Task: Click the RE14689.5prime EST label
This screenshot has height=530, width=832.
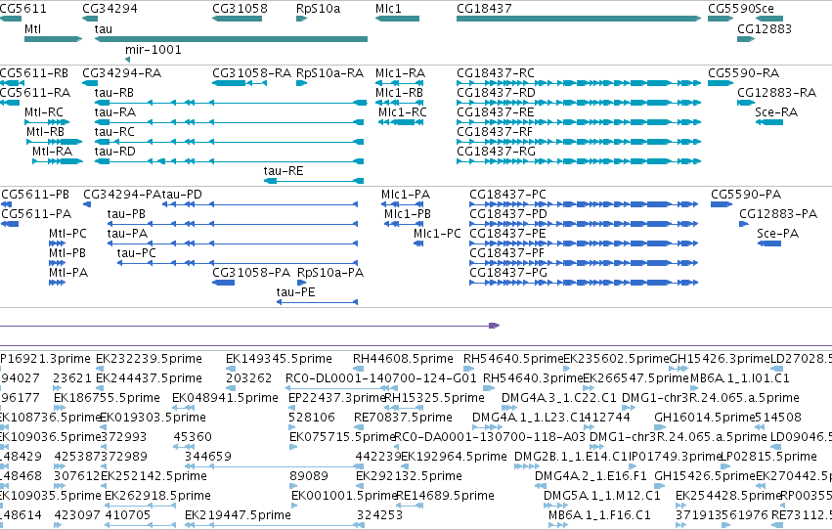Action: 445,495
